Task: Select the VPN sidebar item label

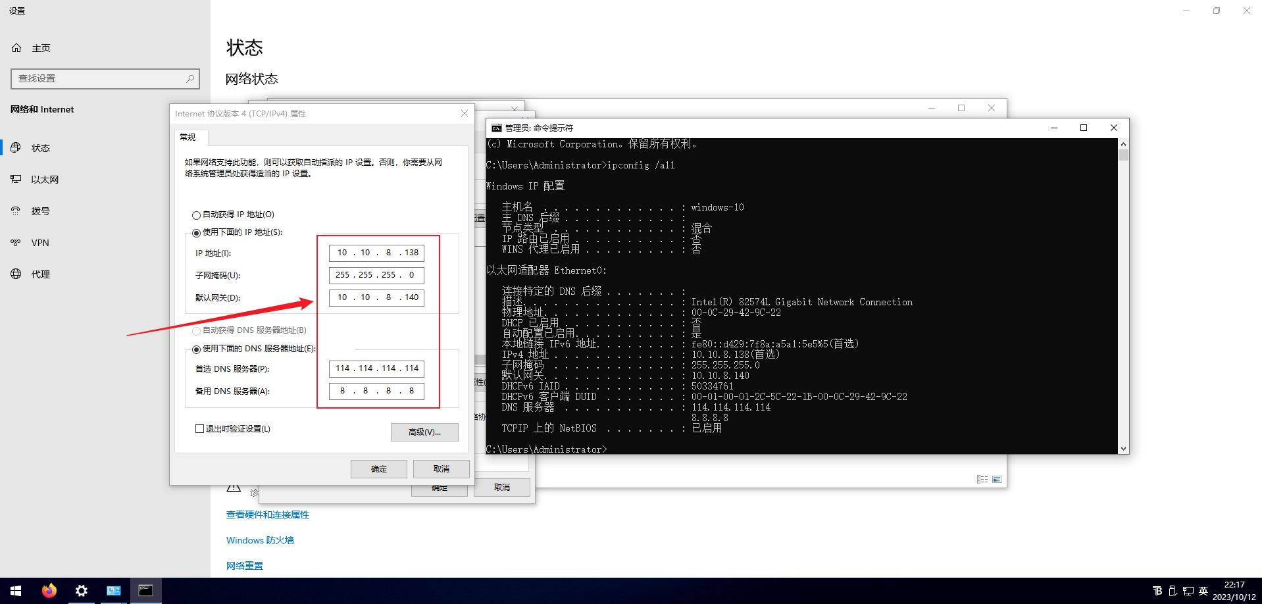Action: point(40,243)
